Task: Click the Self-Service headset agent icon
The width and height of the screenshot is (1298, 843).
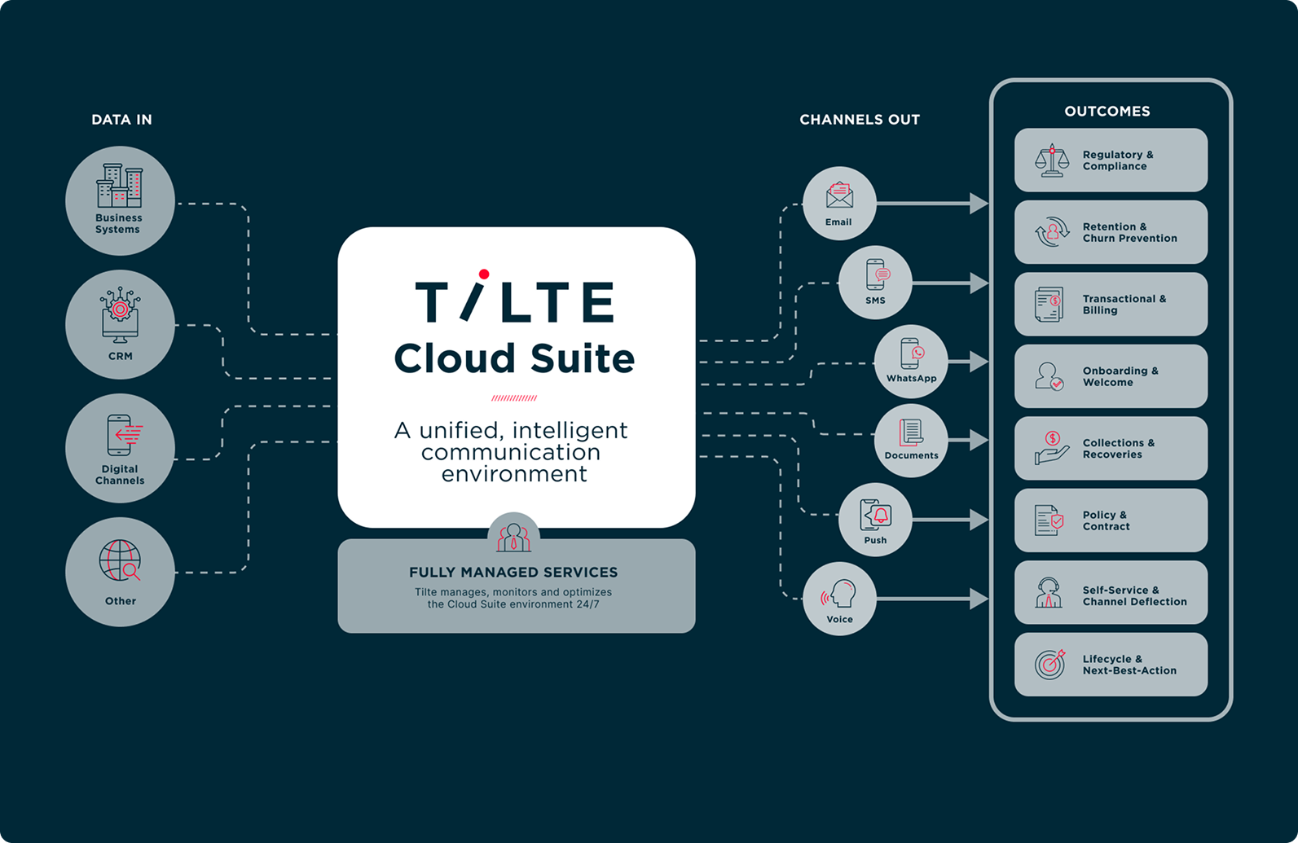Action: 1049,592
